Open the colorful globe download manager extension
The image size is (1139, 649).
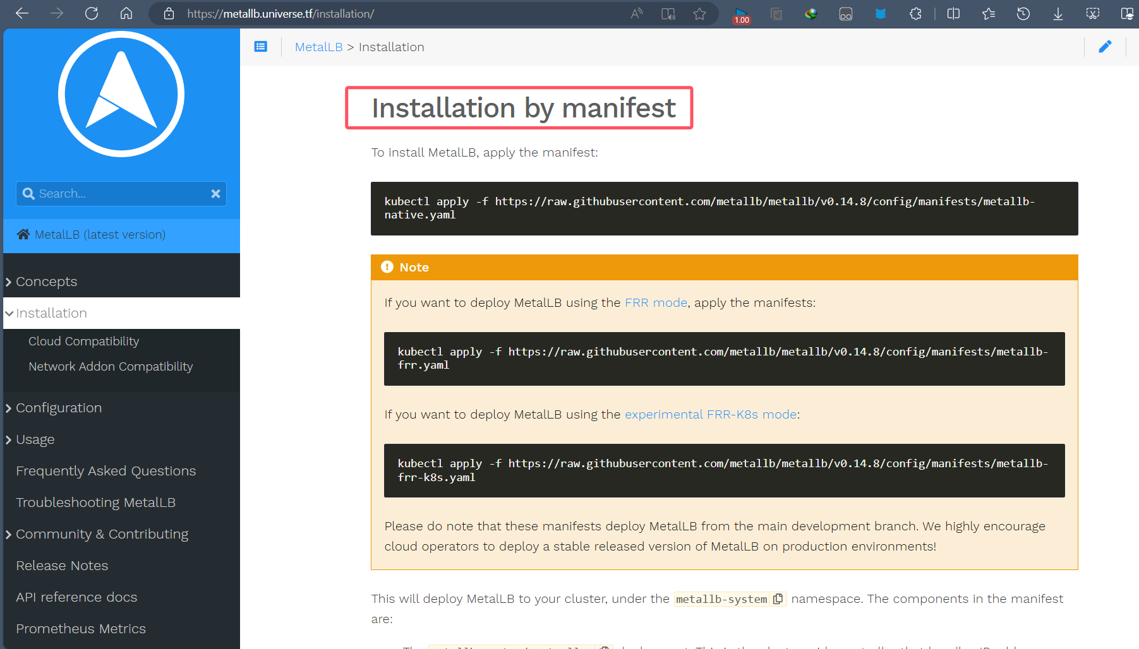(811, 13)
